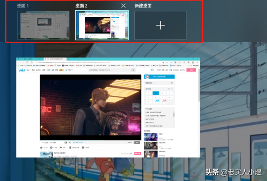This screenshot has height=181, width=267.
Task: Click the mobile phone watch icon below video
Action: (x=70, y=148)
